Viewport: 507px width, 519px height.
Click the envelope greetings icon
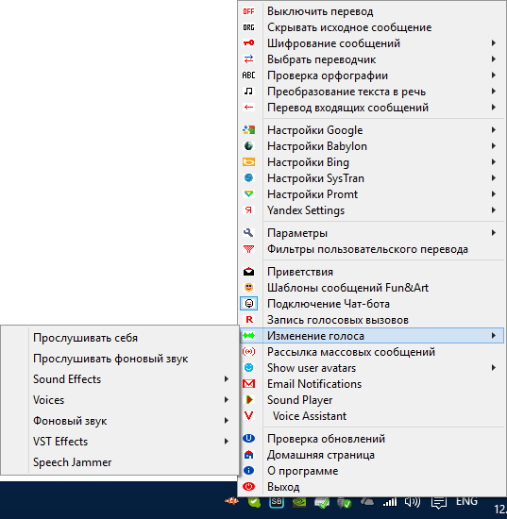coord(248,272)
